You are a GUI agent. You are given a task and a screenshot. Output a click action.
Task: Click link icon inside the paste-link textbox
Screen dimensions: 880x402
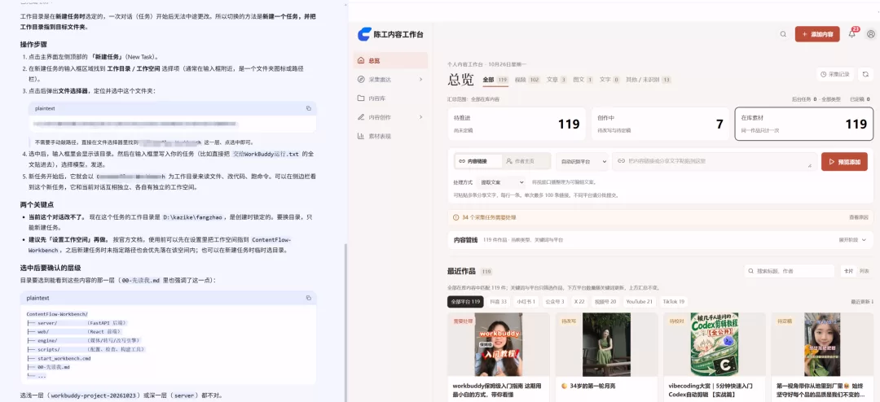(621, 161)
